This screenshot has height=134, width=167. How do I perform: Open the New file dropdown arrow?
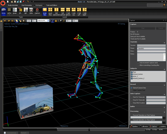click(10, 2)
